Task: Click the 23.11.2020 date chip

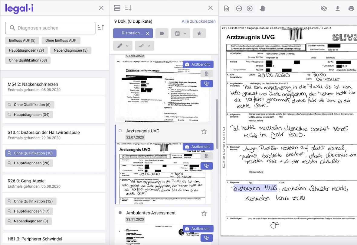Action: pos(135,219)
